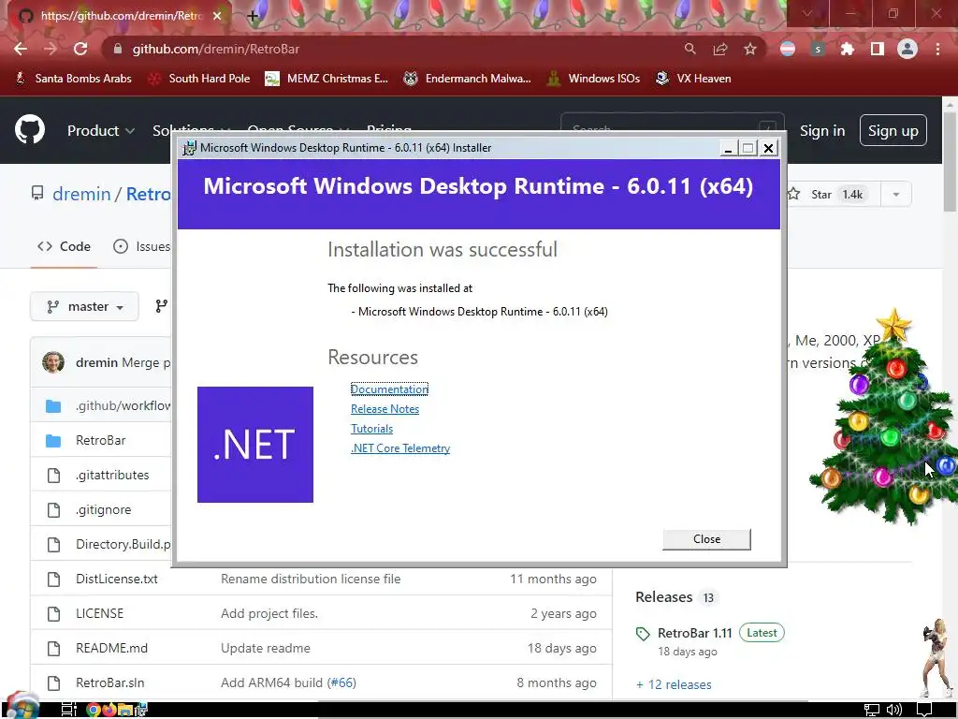Open the Release Notes link
This screenshot has width=958, height=719.
tap(385, 409)
